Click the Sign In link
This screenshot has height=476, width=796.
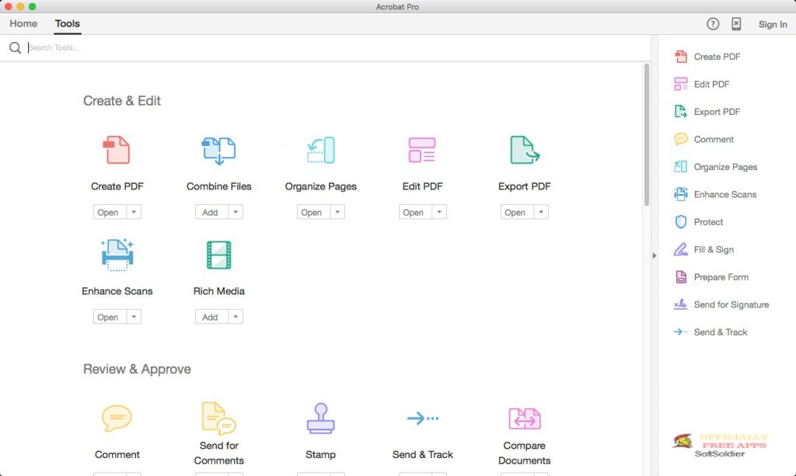point(772,24)
